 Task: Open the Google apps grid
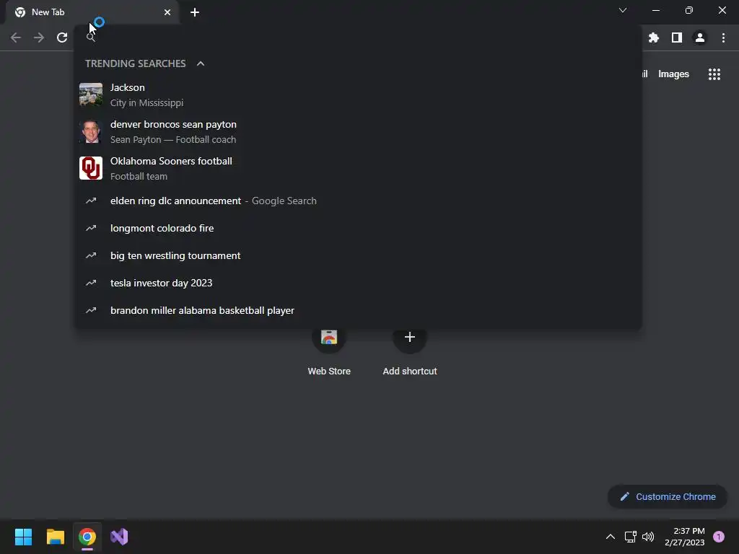point(714,74)
